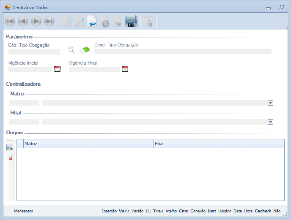This screenshot has width=291, height=220.
Task: Go to the previous record
Action: click(x=23, y=22)
